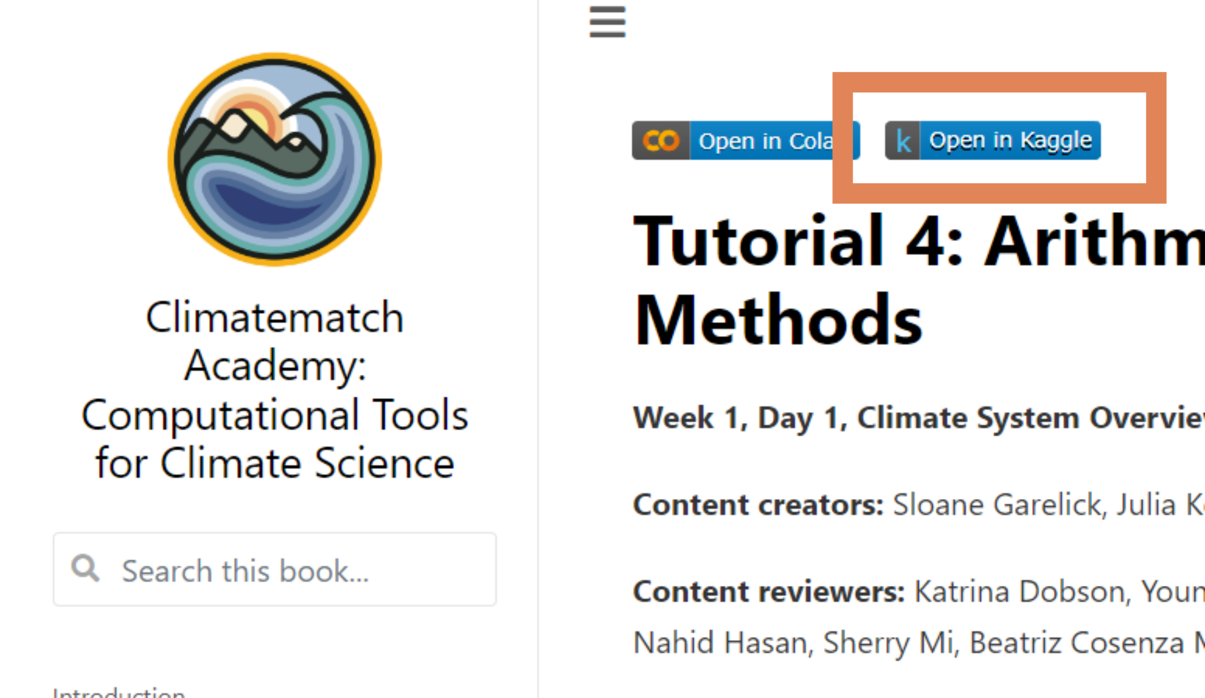Toggle the sidebar with the hamburger icon

607,22
